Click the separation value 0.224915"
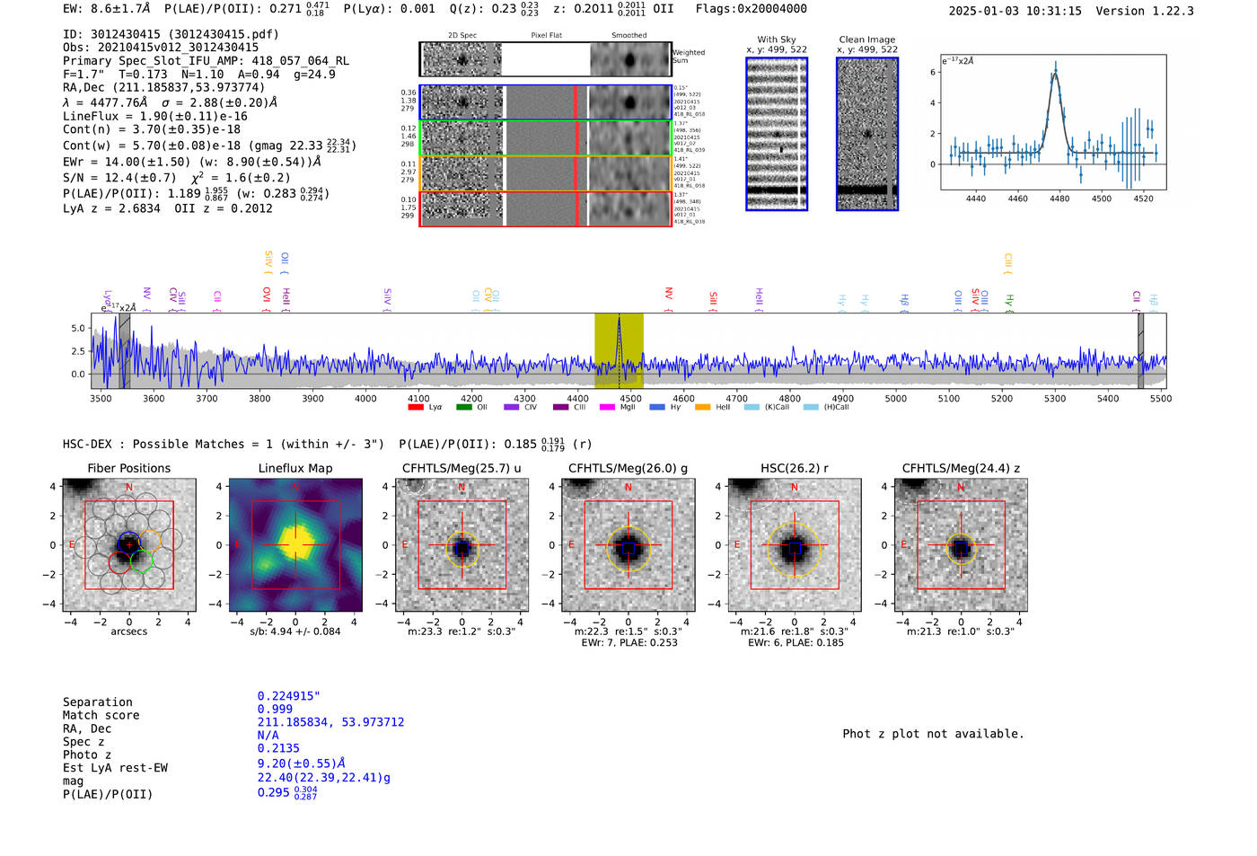 [289, 696]
